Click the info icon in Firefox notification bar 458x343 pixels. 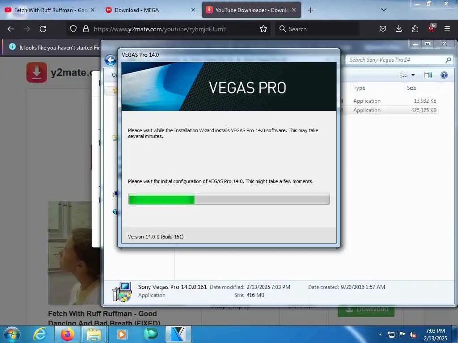12,46
